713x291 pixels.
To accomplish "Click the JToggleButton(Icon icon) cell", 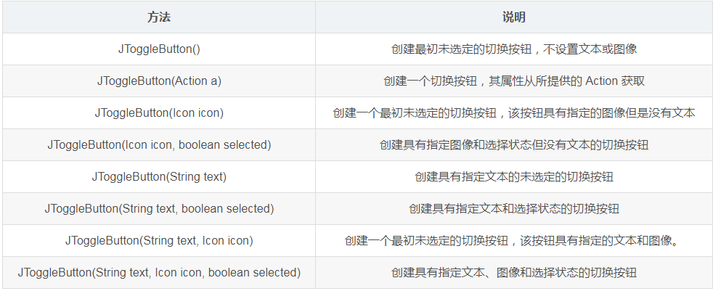I will click(x=159, y=112).
